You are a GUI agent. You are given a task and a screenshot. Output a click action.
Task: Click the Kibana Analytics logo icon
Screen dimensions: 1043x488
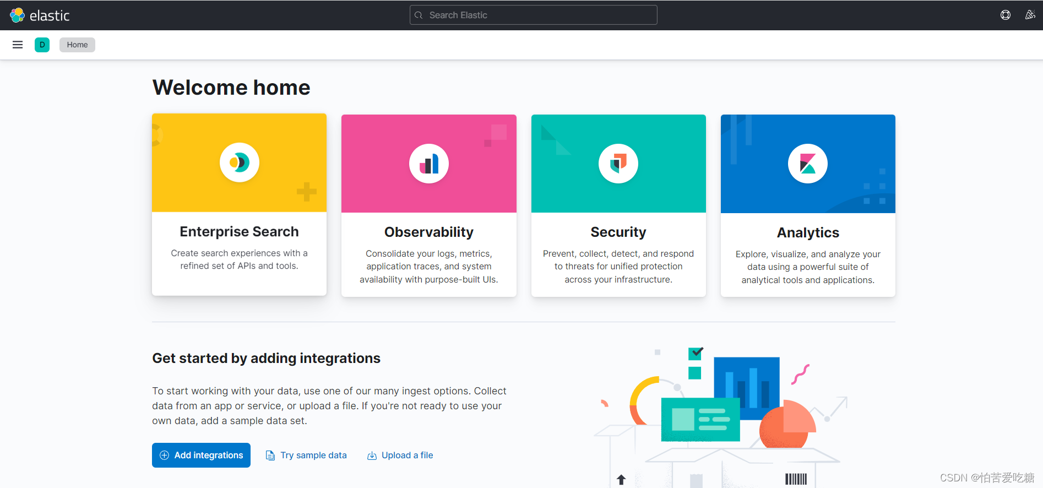pyautogui.click(x=808, y=164)
